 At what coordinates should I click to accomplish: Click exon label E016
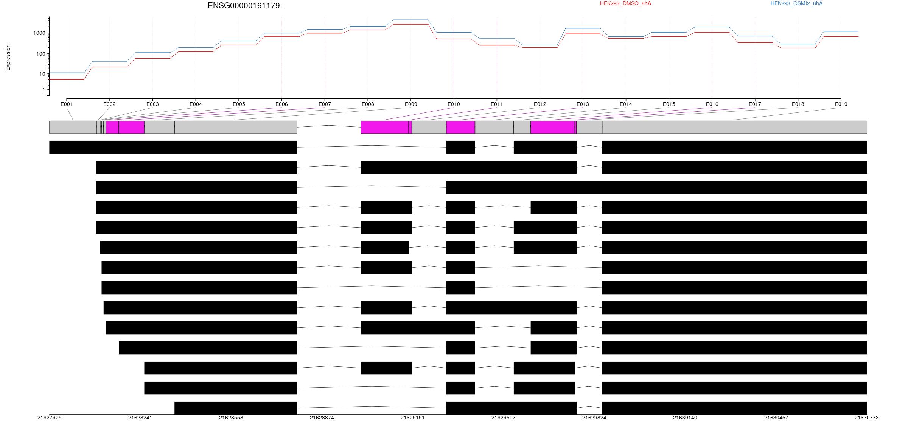[712, 104]
